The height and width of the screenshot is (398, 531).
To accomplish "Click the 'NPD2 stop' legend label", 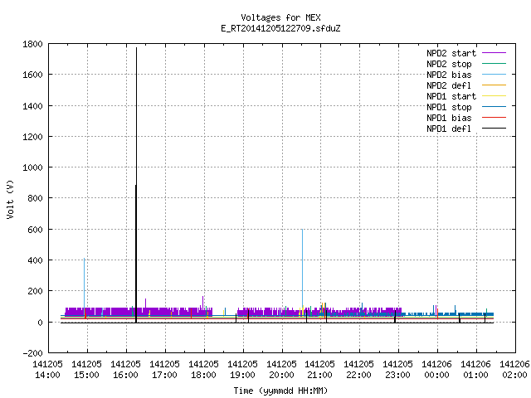I will [x=449, y=64].
